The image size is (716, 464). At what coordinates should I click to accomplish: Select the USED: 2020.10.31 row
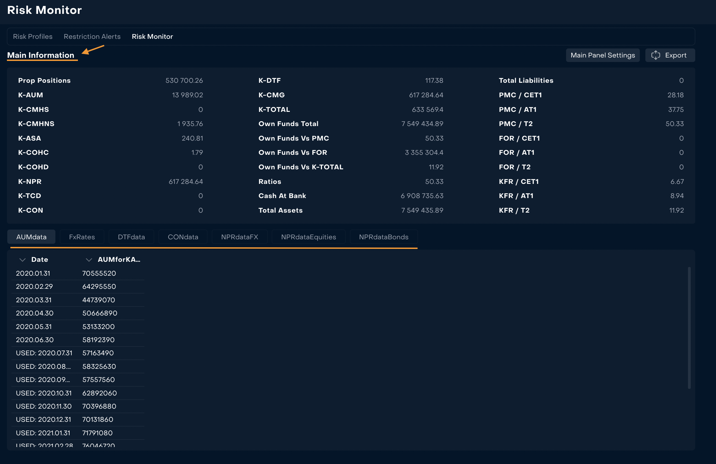pyautogui.click(x=44, y=393)
